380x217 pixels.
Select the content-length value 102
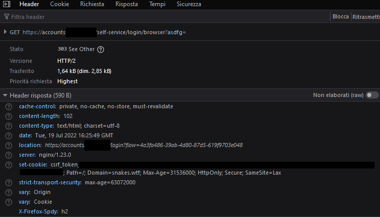coord(68,116)
